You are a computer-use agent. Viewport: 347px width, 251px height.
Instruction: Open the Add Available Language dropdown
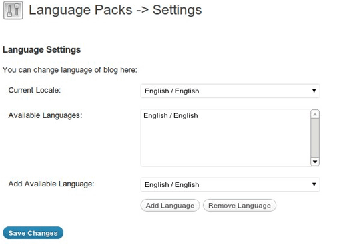(230, 184)
